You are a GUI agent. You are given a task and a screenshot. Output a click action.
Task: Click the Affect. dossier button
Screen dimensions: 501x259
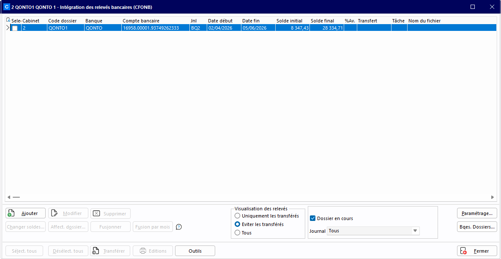tap(68, 227)
